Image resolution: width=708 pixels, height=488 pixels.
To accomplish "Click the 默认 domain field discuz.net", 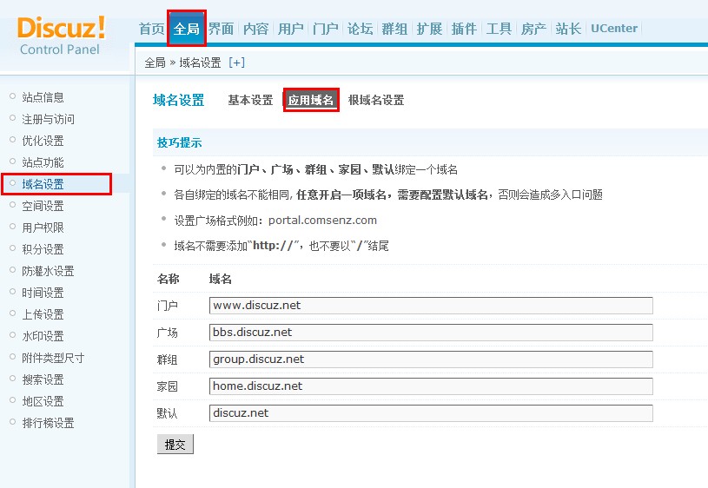I will (x=431, y=413).
